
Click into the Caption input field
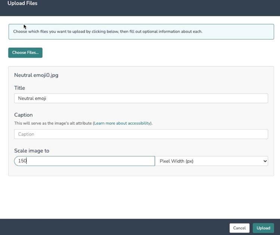tap(141, 134)
